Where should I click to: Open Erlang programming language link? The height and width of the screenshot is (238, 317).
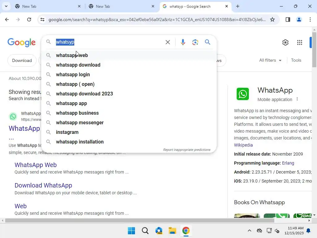[288, 163]
